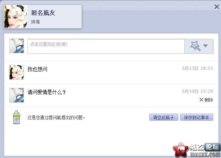Select the 请问爱情是什么? message text
The image size is (221, 158).
coord(47,92)
